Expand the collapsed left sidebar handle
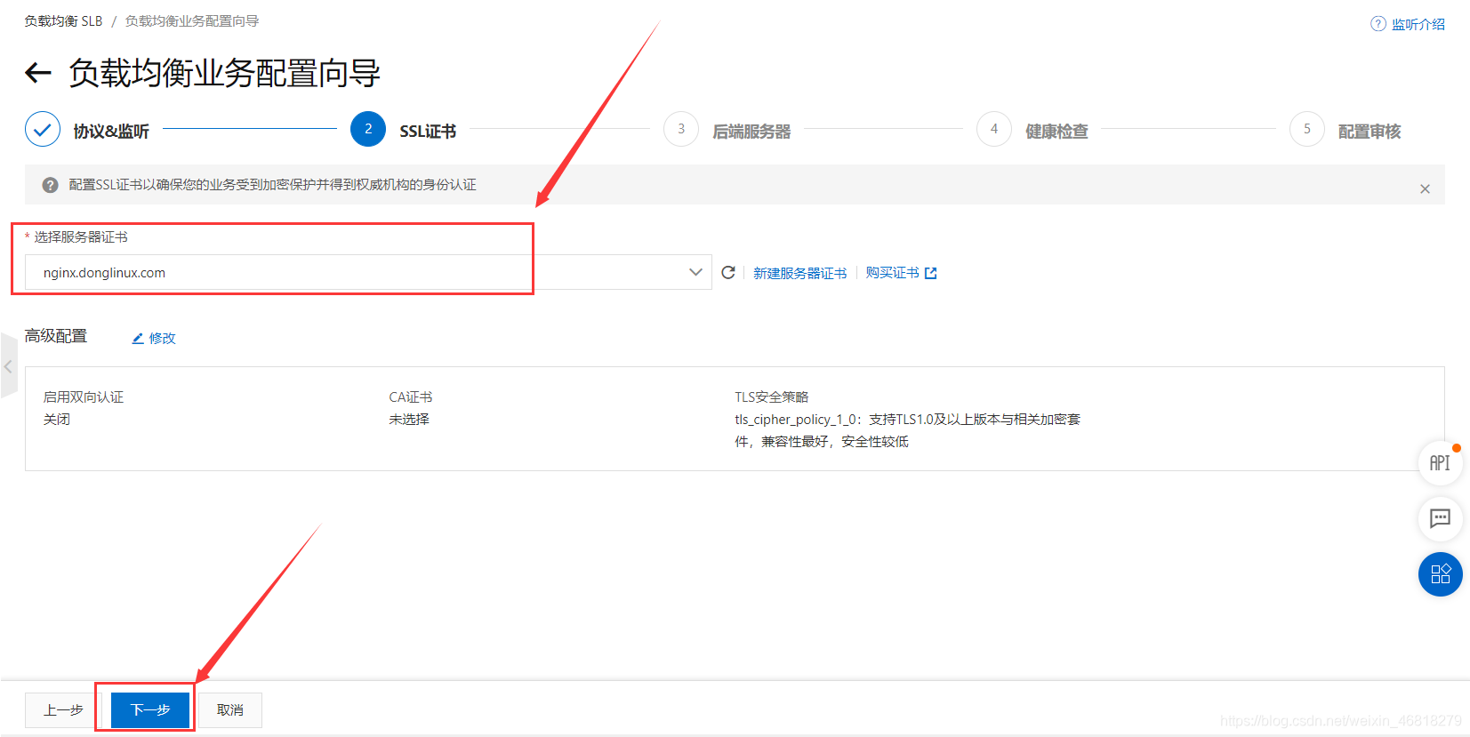The height and width of the screenshot is (737, 1470). (8, 365)
